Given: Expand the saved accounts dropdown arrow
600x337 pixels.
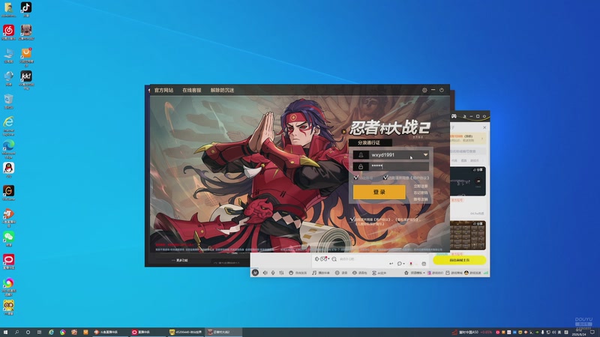Looking at the screenshot, I should pos(425,155).
